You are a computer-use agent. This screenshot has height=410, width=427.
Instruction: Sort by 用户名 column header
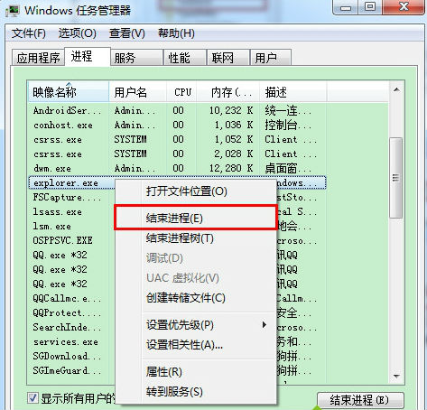(137, 92)
